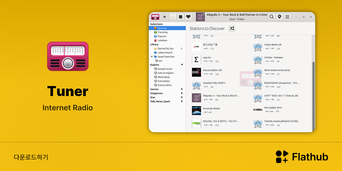The image size is (342, 171).
Task: Play the Anomaly Radio station thumbnail
Action: click(x=196, y=111)
